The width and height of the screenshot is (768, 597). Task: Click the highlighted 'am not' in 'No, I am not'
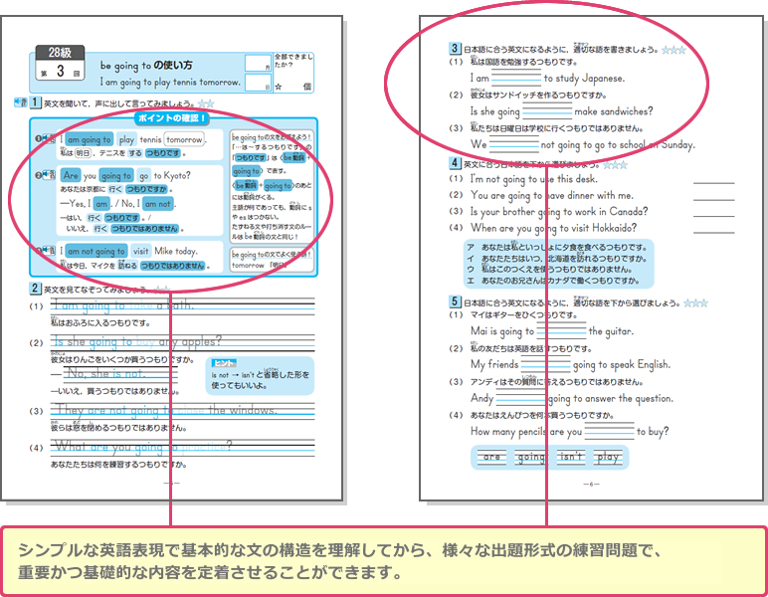[x=158, y=204]
